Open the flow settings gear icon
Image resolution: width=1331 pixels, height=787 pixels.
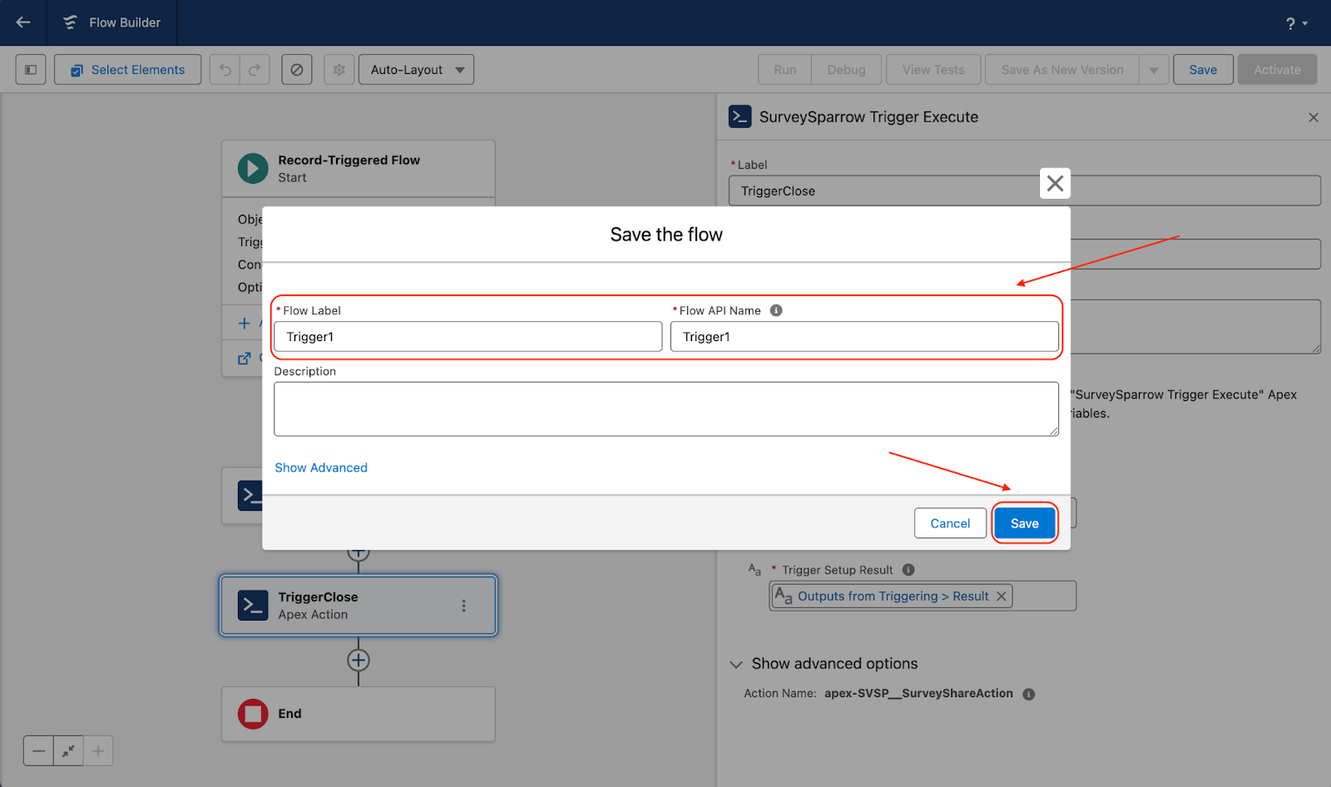point(339,70)
